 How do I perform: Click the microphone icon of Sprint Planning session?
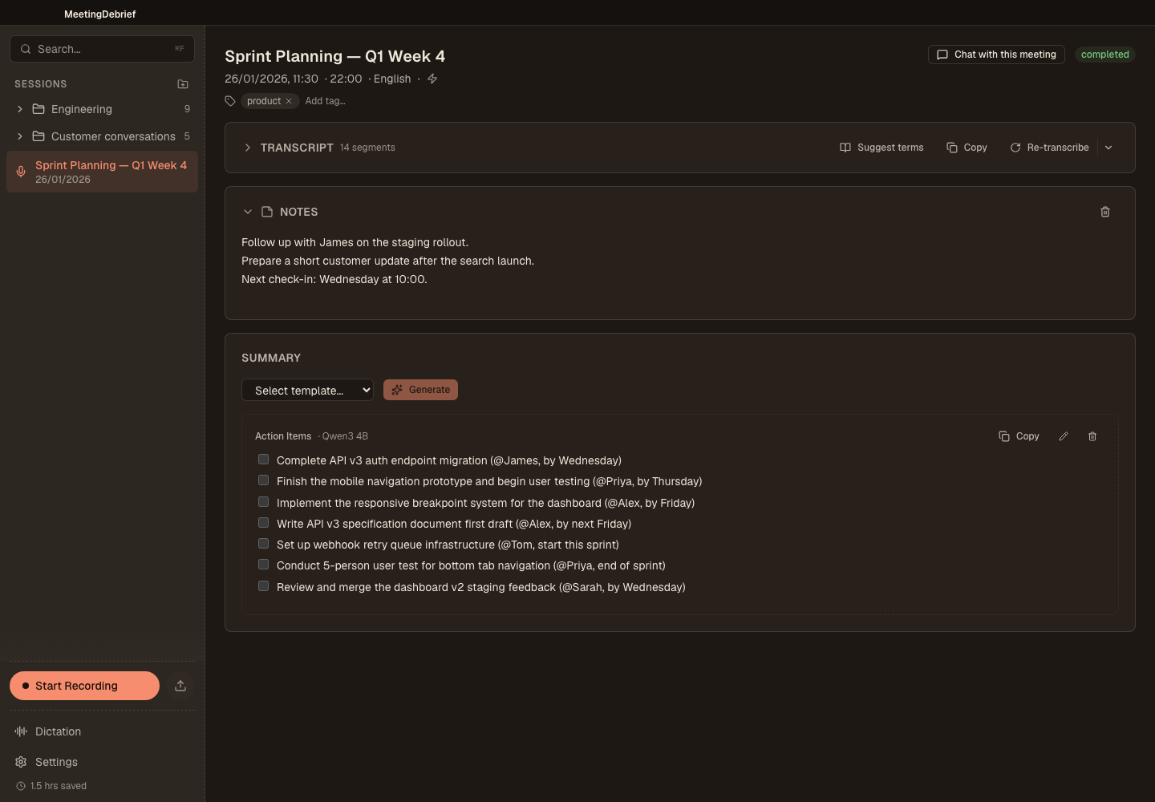21,171
